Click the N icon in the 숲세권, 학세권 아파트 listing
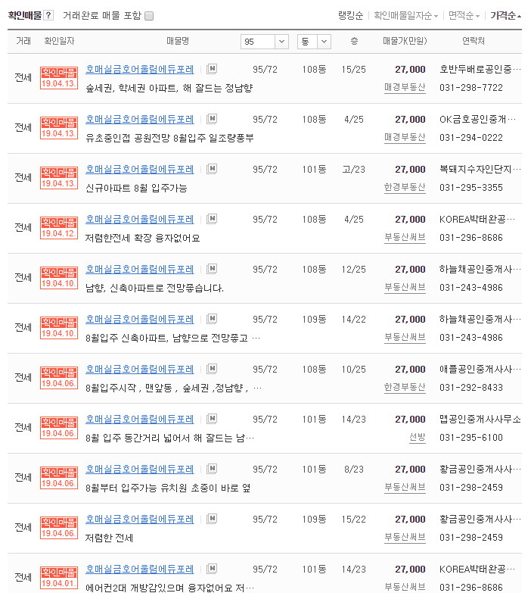The height and width of the screenshot is (593, 531). [x=212, y=69]
